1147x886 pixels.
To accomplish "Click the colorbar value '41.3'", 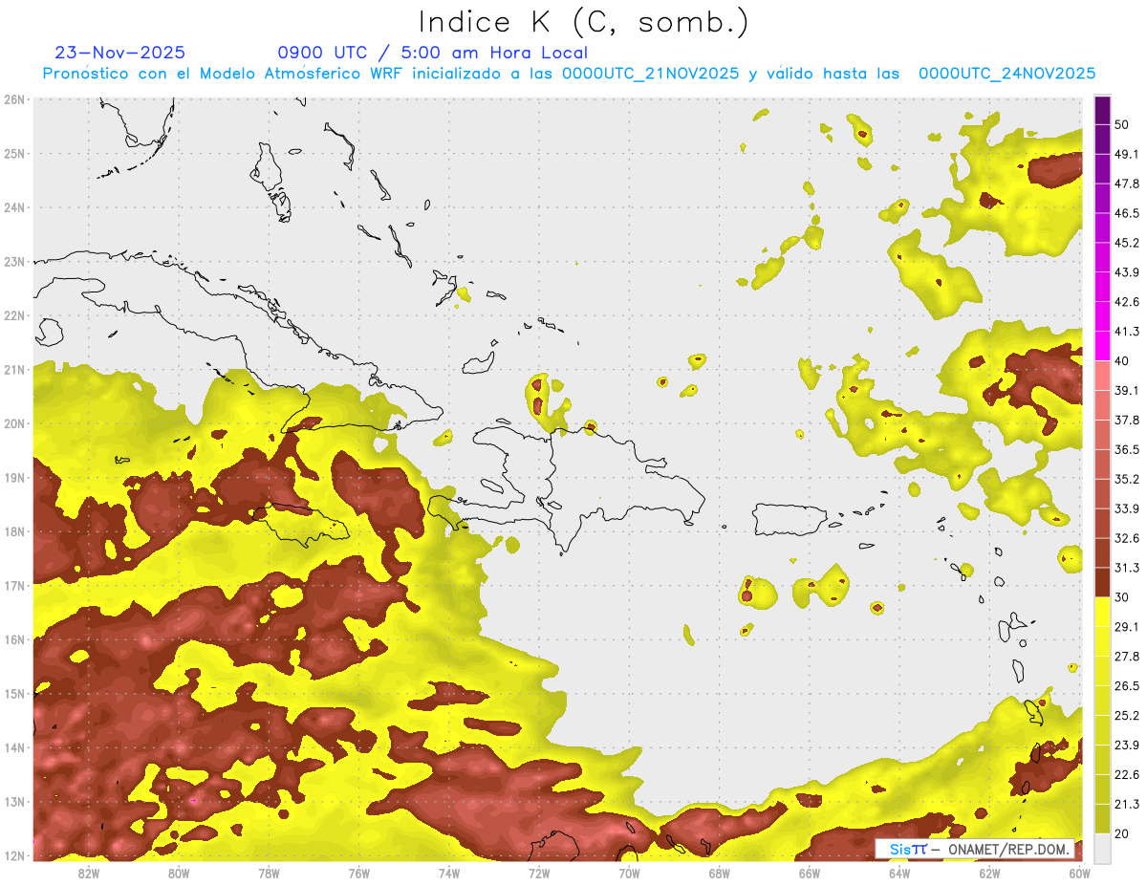I will pyautogui.click(x=1126, y=332).
